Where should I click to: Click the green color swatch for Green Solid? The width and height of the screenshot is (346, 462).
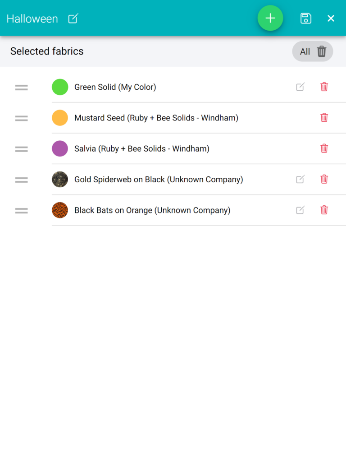60,87
